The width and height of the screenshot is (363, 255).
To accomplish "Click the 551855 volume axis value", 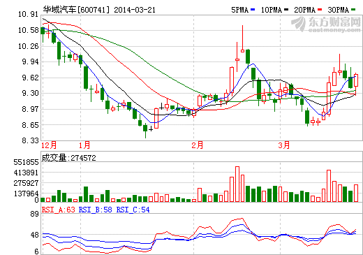I will click(x=26, y=162).
